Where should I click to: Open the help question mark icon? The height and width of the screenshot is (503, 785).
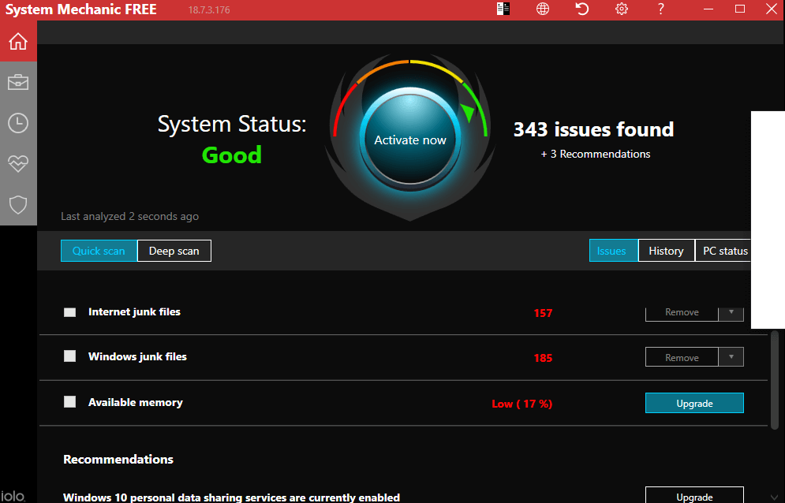(x=661, y=9)
